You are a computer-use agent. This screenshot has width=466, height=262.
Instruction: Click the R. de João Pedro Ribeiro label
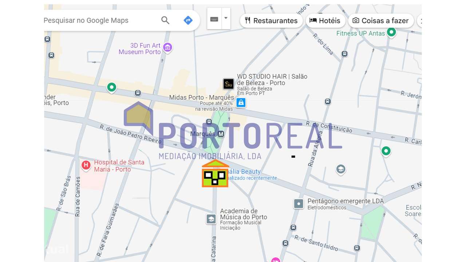pos(130,134)
